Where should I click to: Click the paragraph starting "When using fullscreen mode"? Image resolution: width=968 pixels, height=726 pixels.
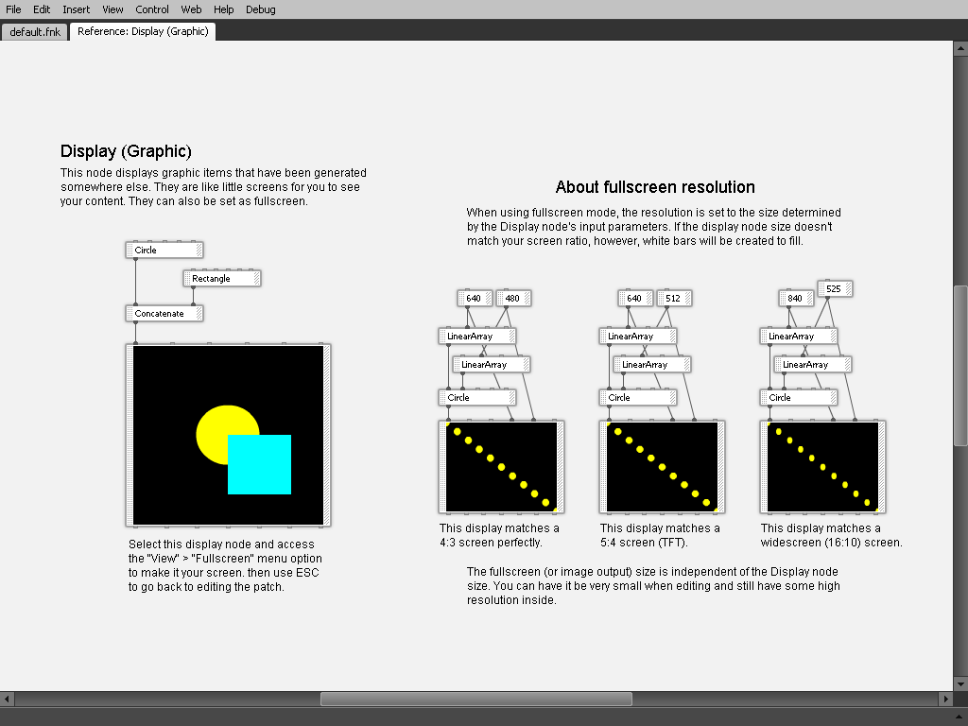(x=654, y=227)
